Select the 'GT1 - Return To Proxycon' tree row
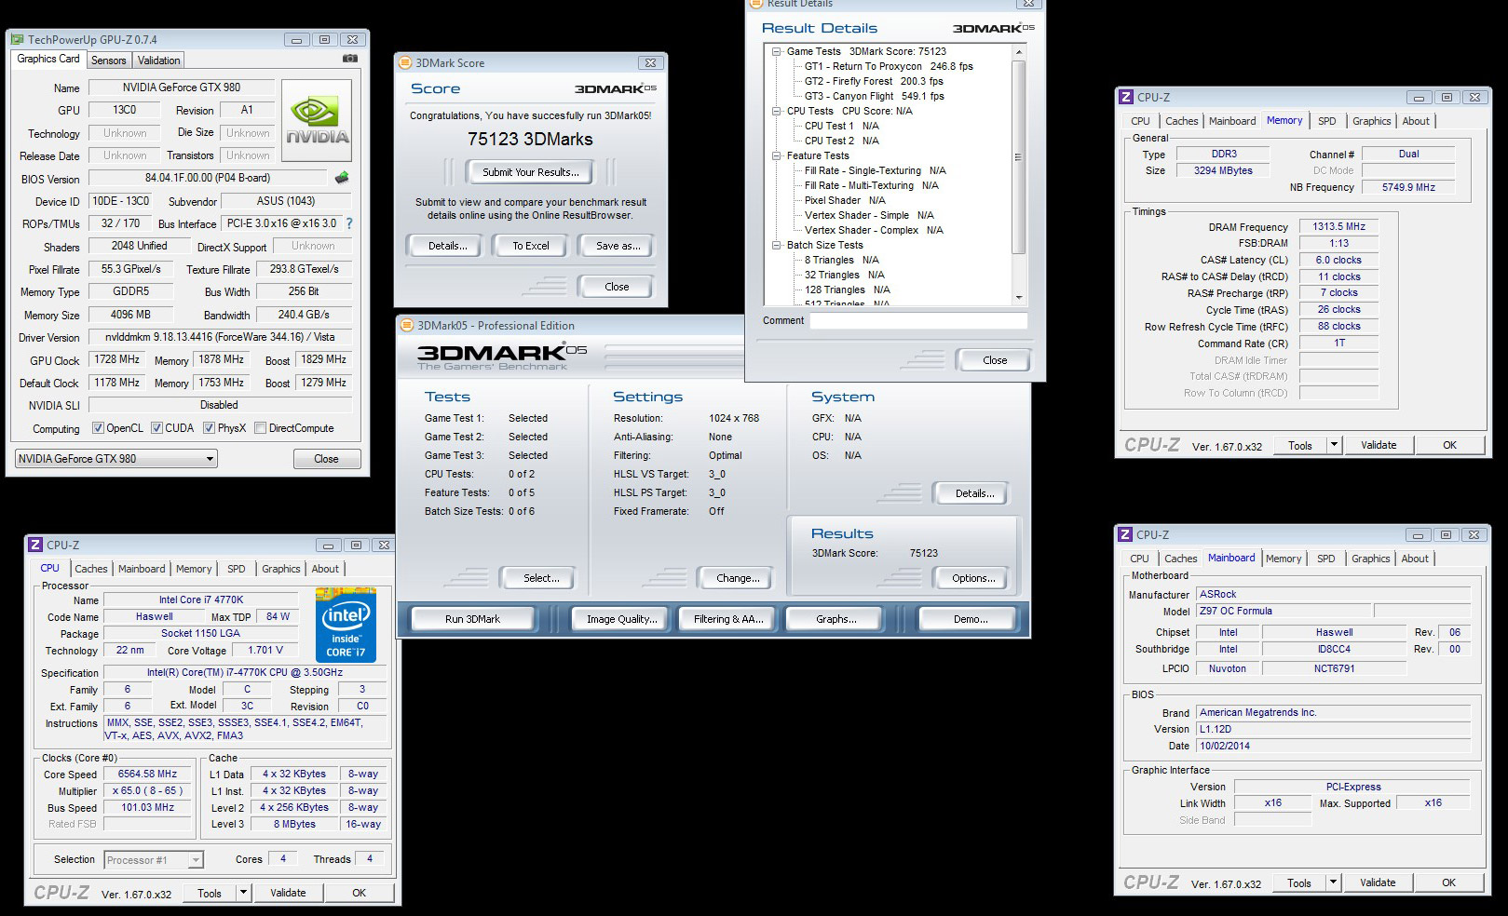Screen dimensions: 1508x916 pos(889,67)
